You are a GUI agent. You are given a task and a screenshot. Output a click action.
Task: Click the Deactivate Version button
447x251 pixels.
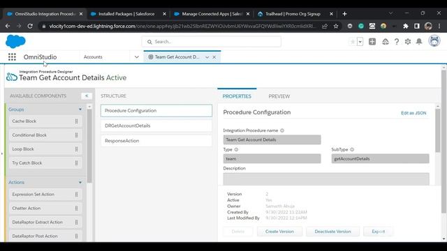pos(332,231)
